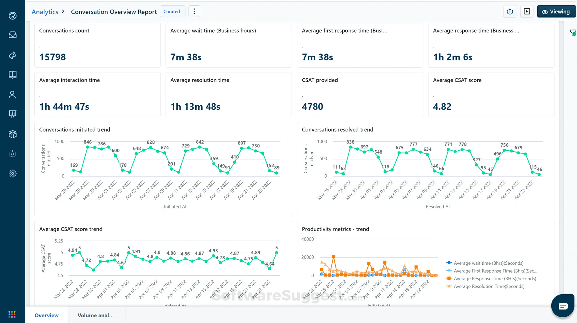This screenshot has width=577, height=323.
Task: Click the export share icon button
Action: (510, 12)
